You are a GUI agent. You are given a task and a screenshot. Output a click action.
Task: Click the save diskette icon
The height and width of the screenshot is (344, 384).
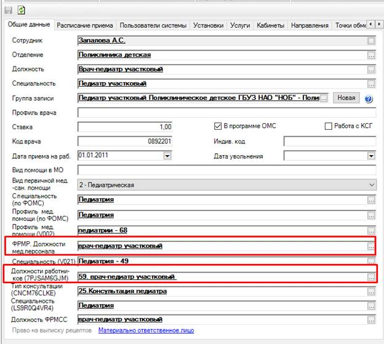pyautogui.click(x=9, y=10)
